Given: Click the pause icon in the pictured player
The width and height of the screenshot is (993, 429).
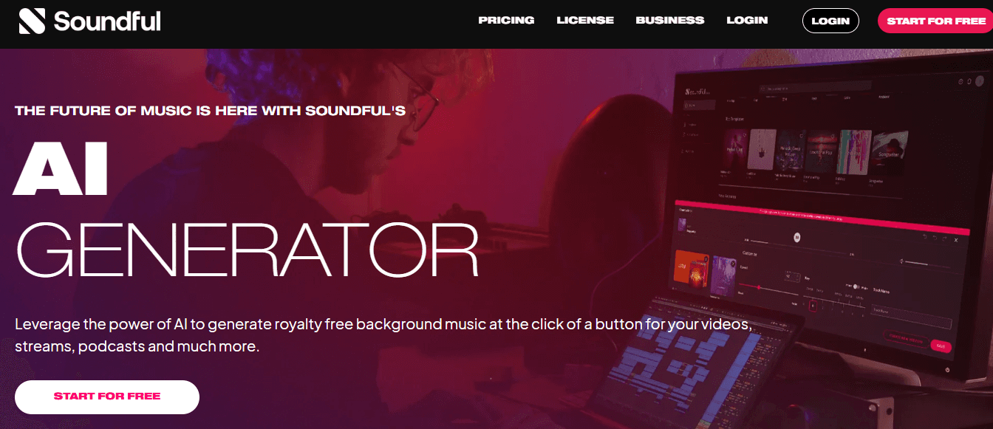Looking at the screenshot, I should click(x=797, y=237).
